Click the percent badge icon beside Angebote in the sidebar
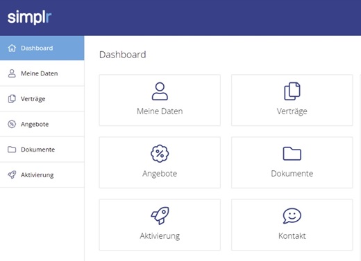The image size is (361, 261). [12, 124]
